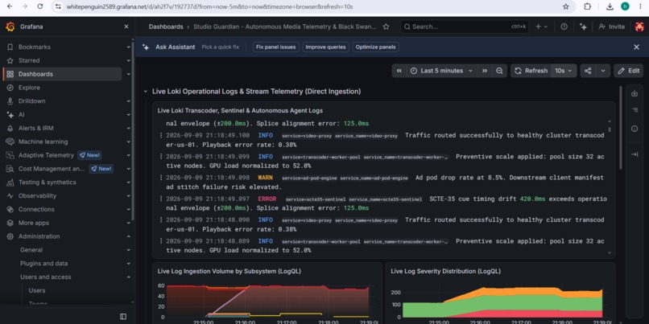Viewport: 649px width, 324px height.
Task: Open the Drilldown menu item
Action: tap(32, 101)
